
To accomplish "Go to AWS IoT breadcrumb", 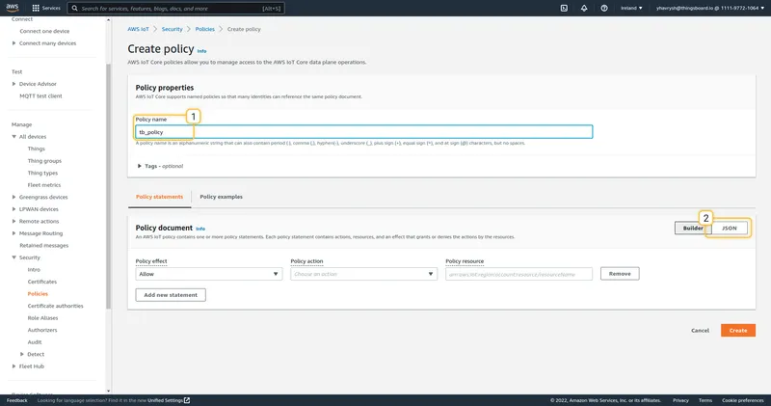I will click(138, 29).
